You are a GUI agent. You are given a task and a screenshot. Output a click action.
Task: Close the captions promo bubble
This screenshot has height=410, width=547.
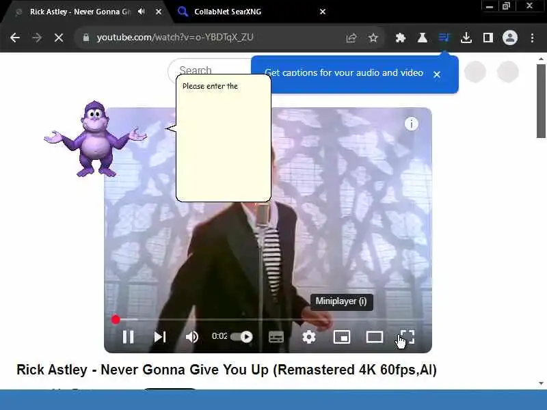point(437,74)
